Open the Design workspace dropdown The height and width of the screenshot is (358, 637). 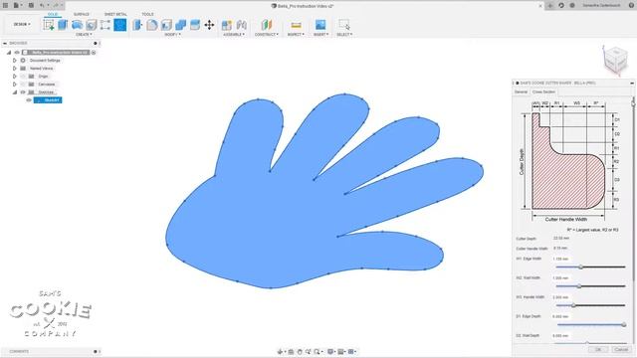tap(22, 24)
